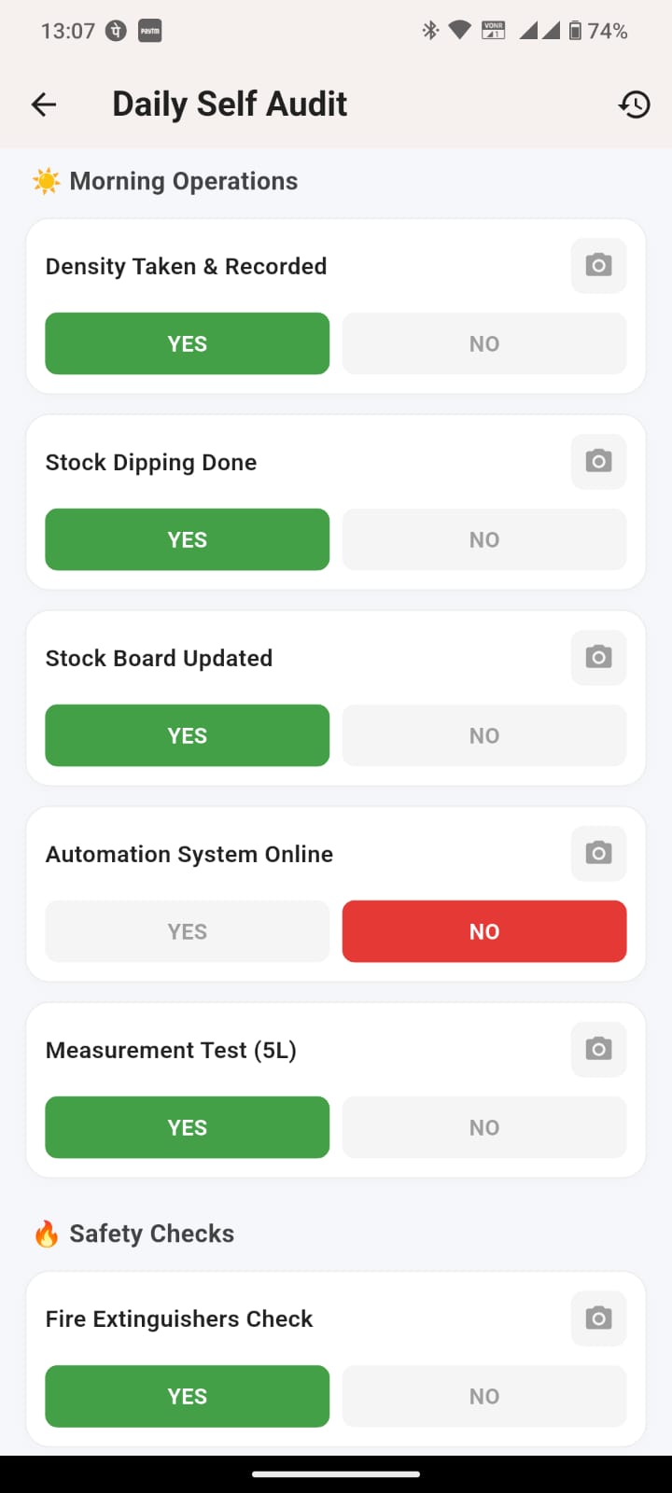Tap camera icon for Stock Dipping Done
Viewport: 672px width, 1493px height.
tap(598, 462)
